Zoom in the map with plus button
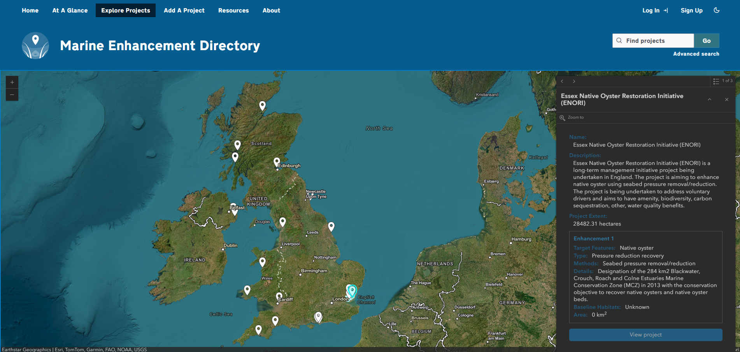 point(12,82)
